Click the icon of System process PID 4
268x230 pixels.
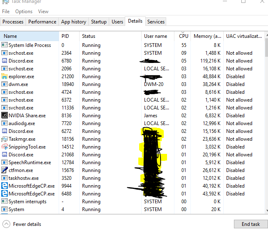5,209
